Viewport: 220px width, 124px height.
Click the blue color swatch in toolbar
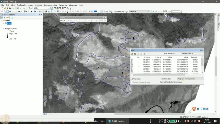[95, 11]
